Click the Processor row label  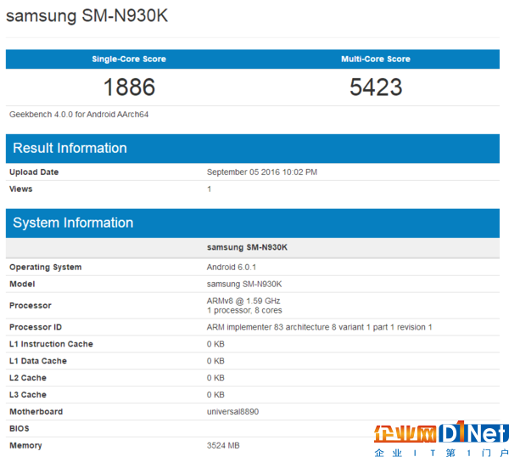pyautogui.click(x=31, y=306)
